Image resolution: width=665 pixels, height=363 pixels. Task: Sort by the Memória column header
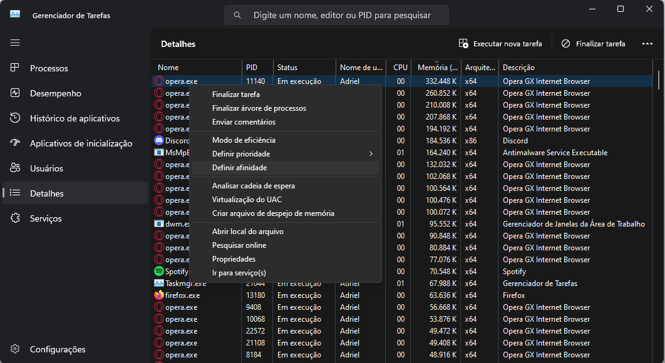click(436, 68)
